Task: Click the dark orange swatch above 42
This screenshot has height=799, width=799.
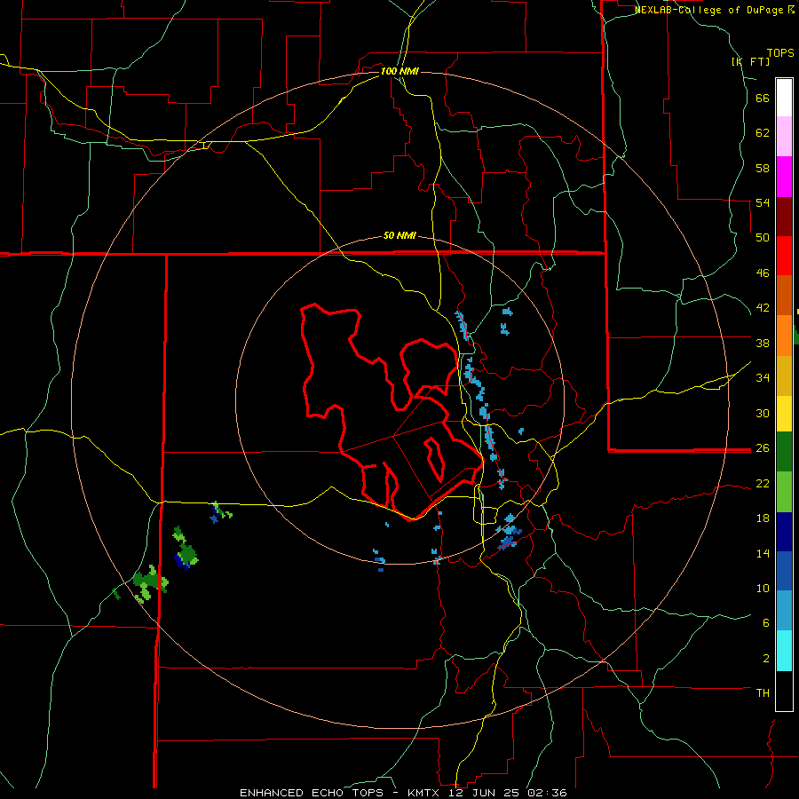Action: click(x=784, y=295)
